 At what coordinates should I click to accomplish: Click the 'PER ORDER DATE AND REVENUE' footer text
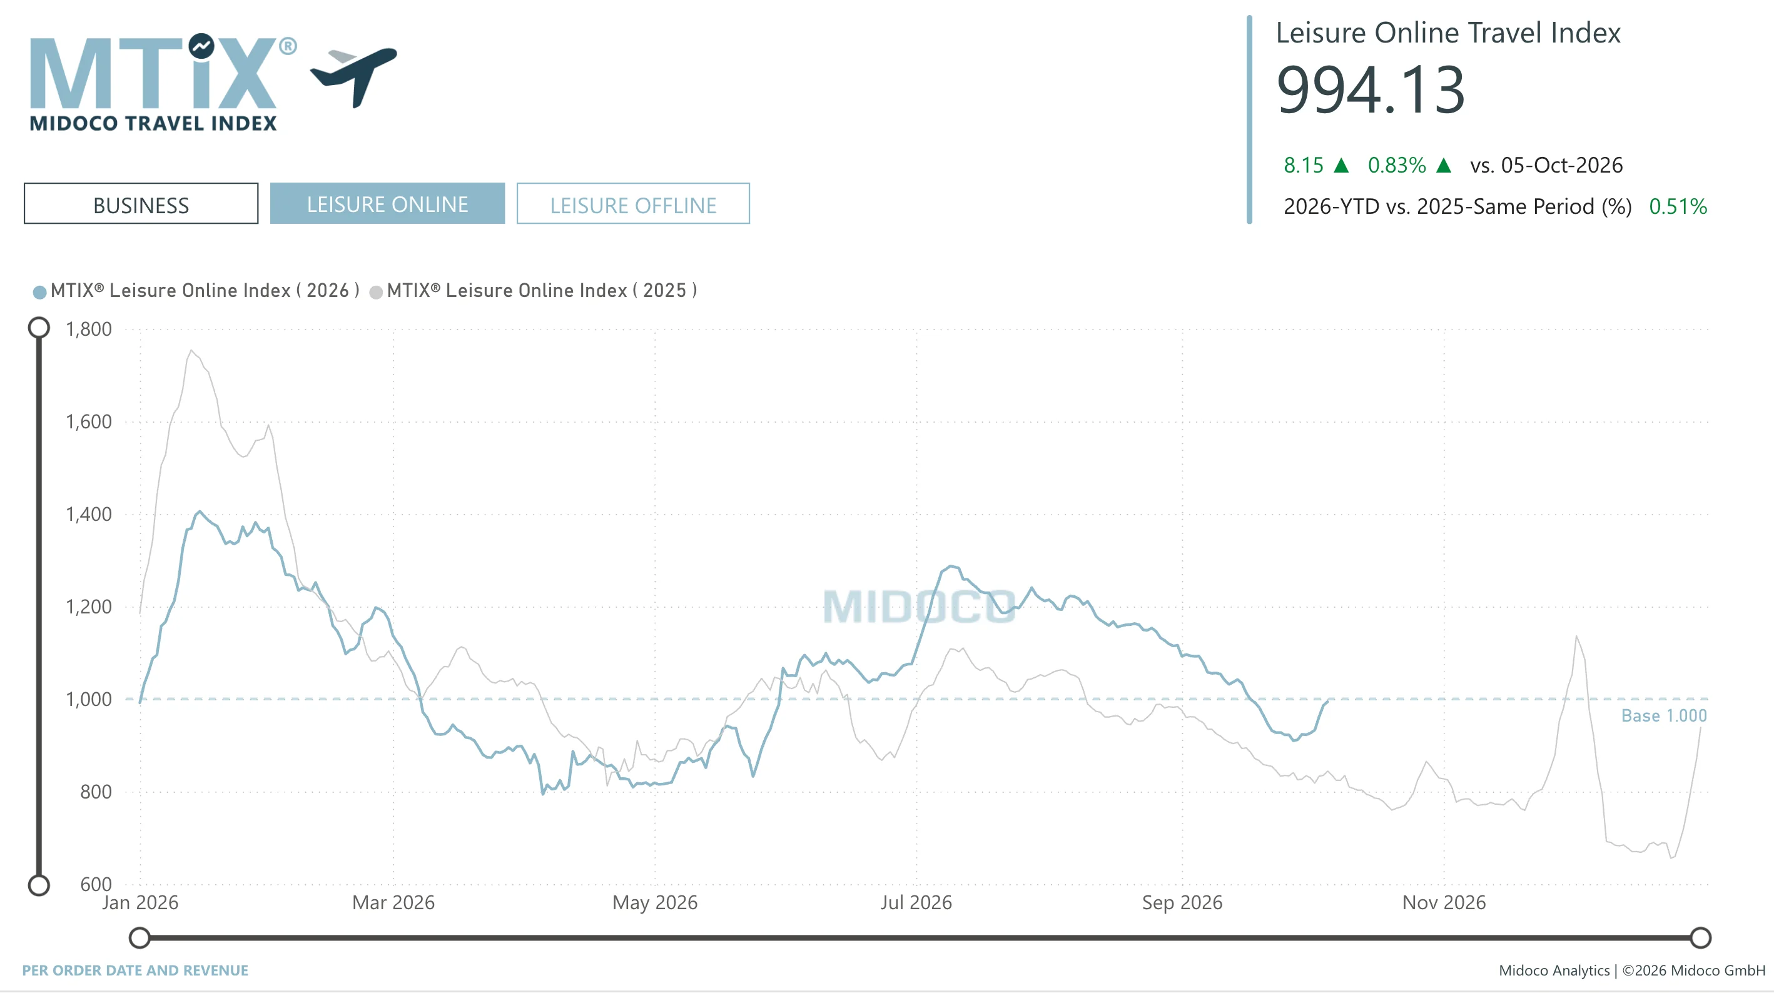[135, 970]
